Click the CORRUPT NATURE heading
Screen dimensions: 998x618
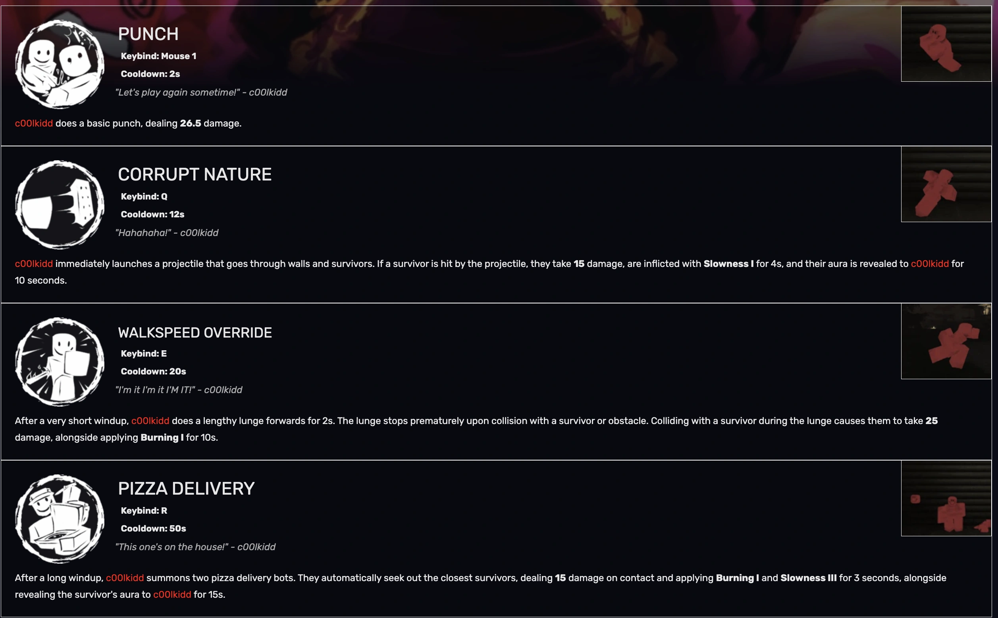(x=195, y=175)
